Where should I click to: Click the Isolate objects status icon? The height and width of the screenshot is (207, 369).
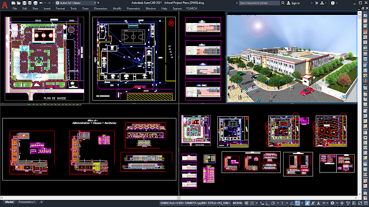tap(348, 203)
